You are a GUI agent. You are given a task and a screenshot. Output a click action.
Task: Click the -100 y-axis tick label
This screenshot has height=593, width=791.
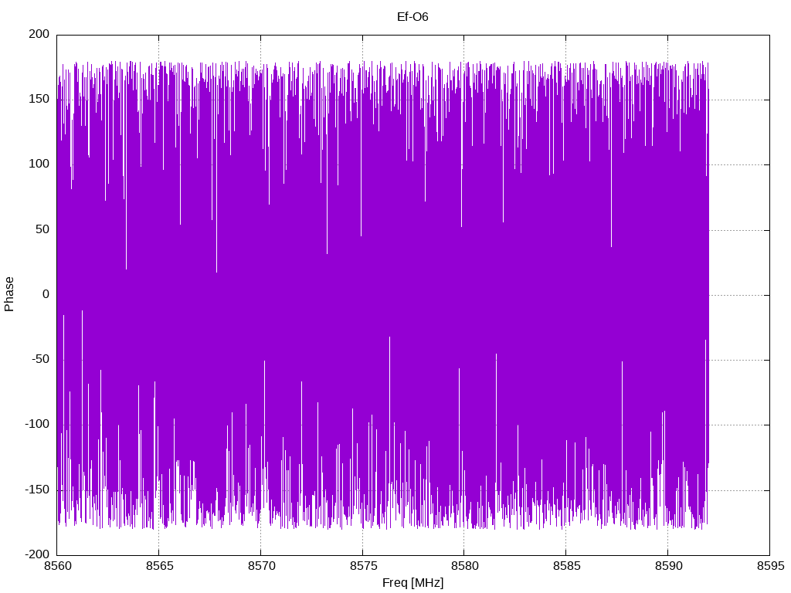point(37,425)
